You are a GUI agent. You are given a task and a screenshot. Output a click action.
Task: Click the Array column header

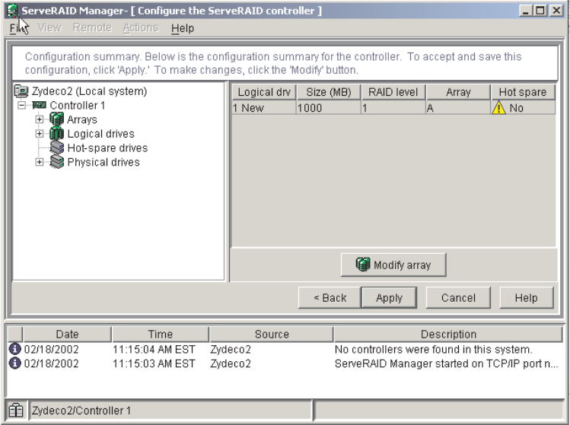(458, 92)
